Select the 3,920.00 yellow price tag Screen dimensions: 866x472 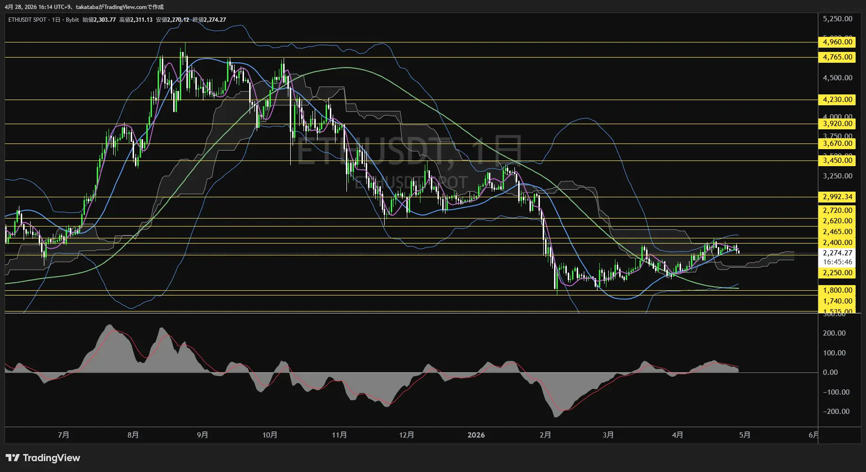pos(837,124)
